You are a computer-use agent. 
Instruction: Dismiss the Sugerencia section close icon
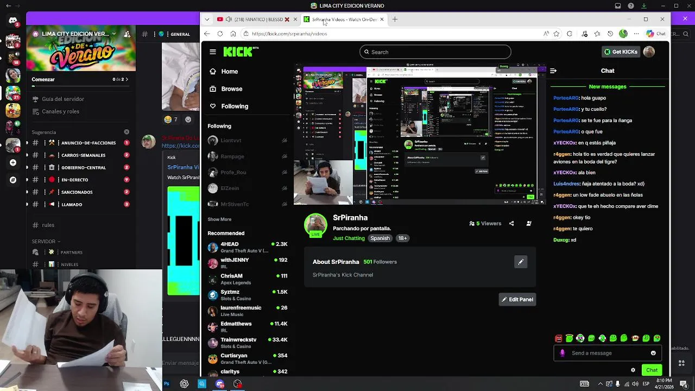point(127,132)
